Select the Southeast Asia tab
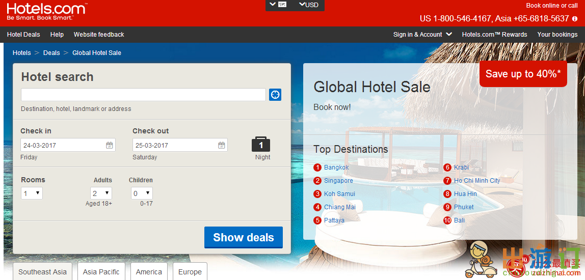 tap(42, 271)
